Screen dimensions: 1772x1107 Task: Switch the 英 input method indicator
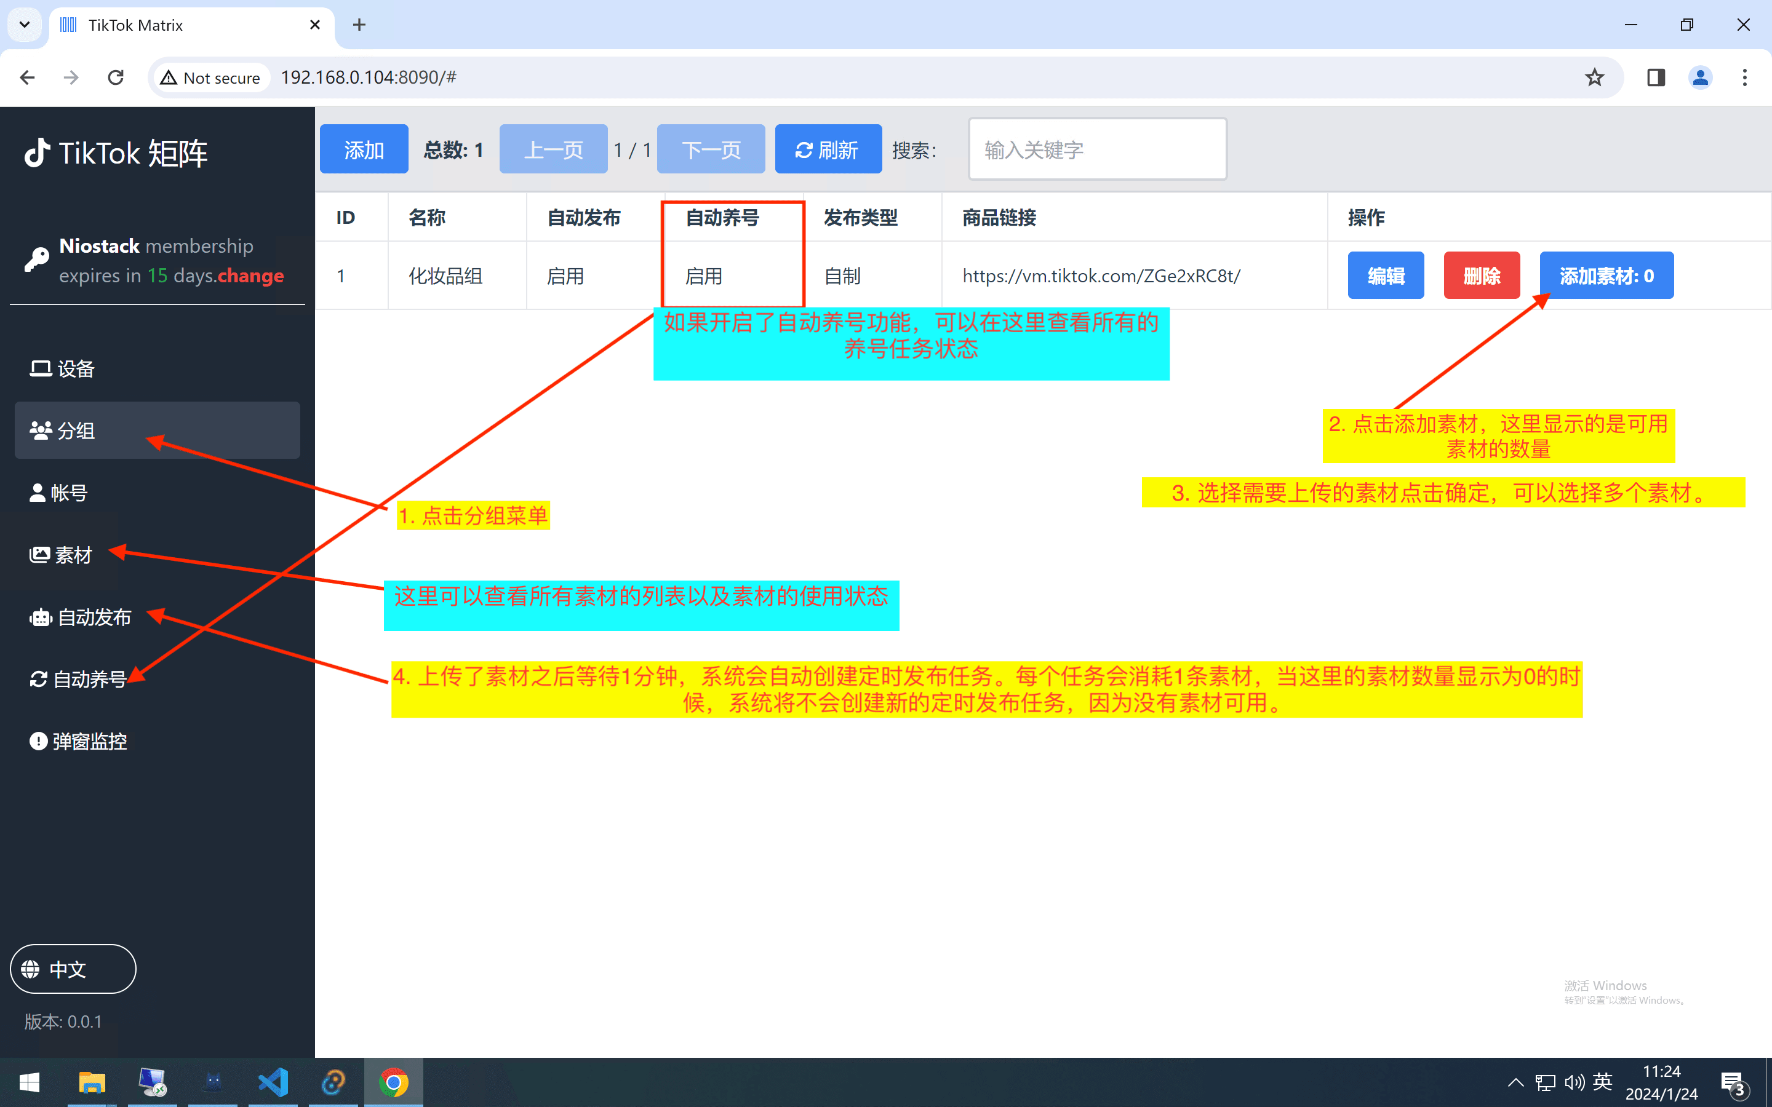pyautogui.click(x=1602, y=1081)
